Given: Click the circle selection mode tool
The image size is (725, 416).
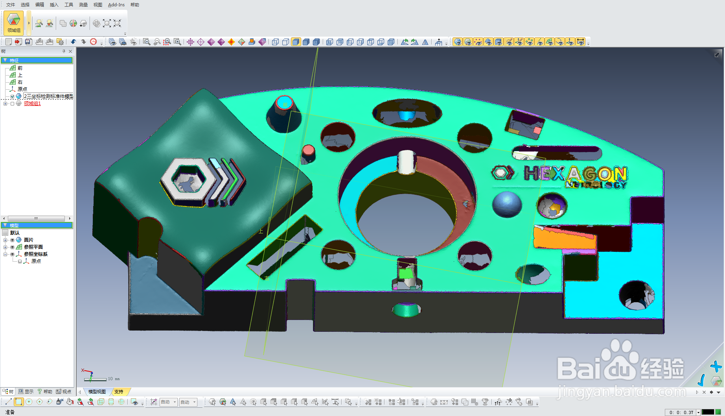Looking at the screenshot, I should 29,402.
